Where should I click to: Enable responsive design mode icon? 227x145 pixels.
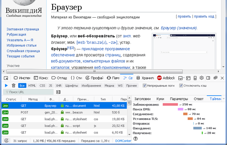coord(195,78)
